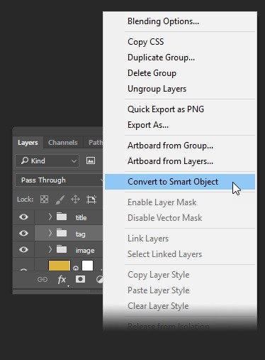Switch to the Paths tab
The image size is (265, 360).
[94, 143]
